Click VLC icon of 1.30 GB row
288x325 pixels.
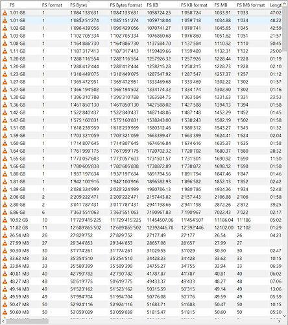coord(5,97)
